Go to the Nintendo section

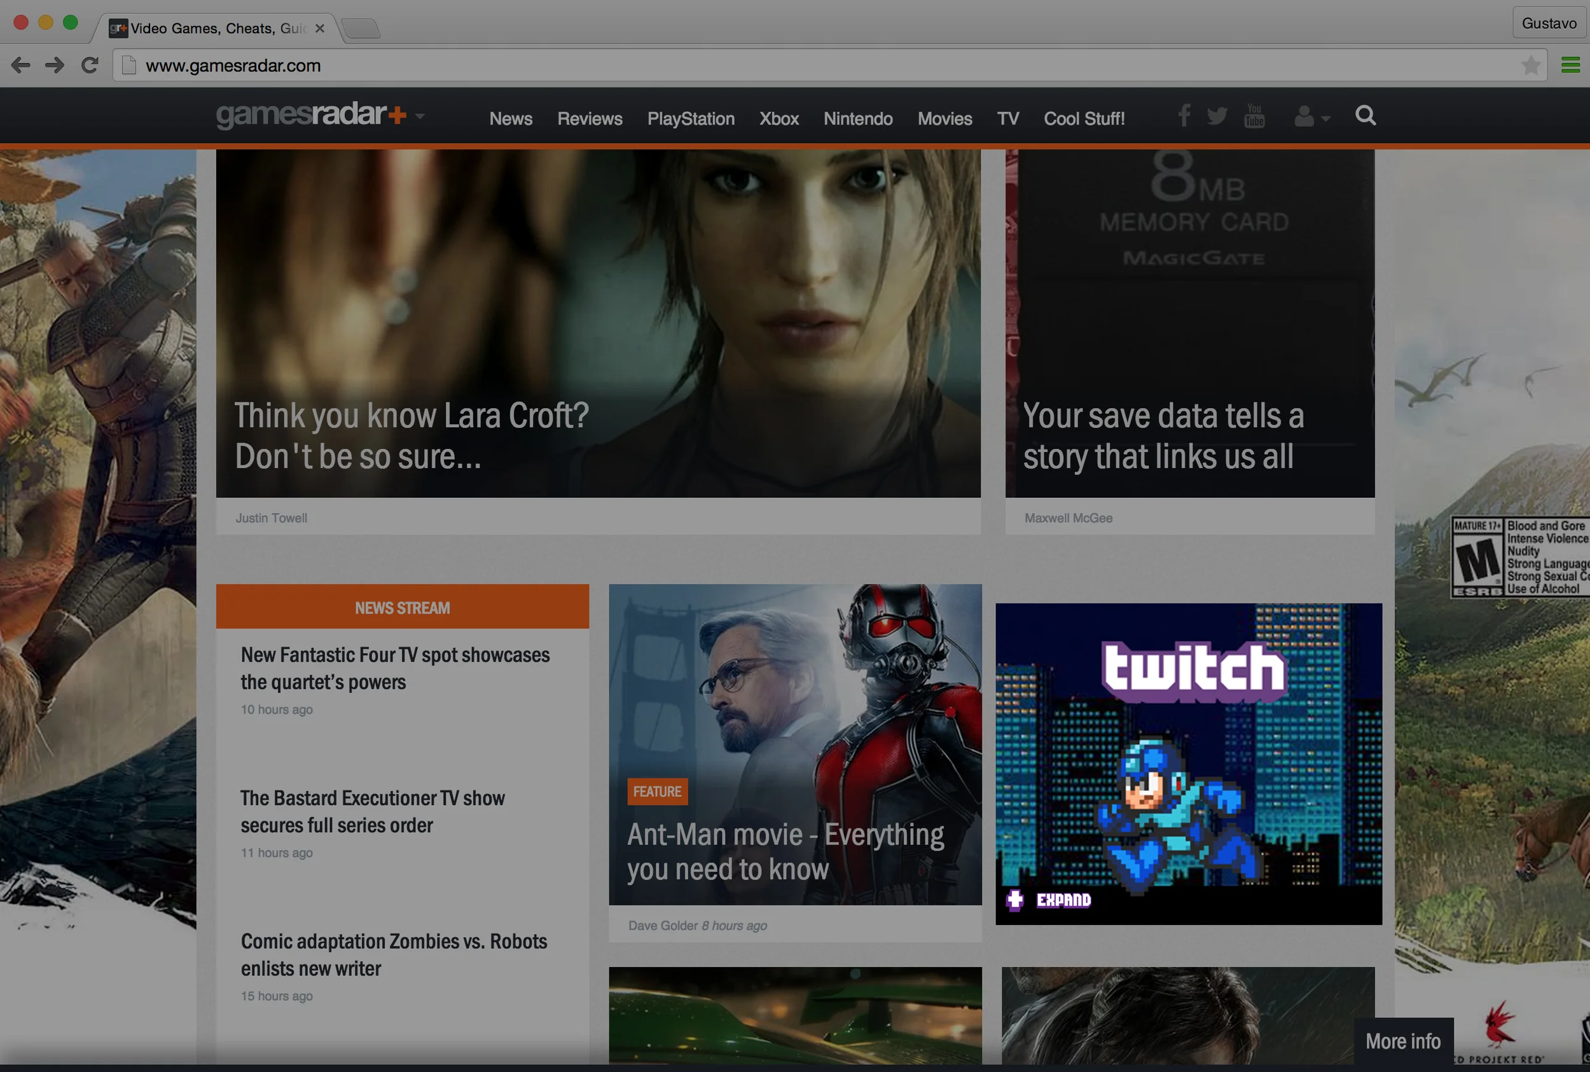[x=858, y=119]
